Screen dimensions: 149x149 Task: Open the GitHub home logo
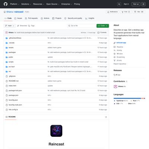click(6, 4)
